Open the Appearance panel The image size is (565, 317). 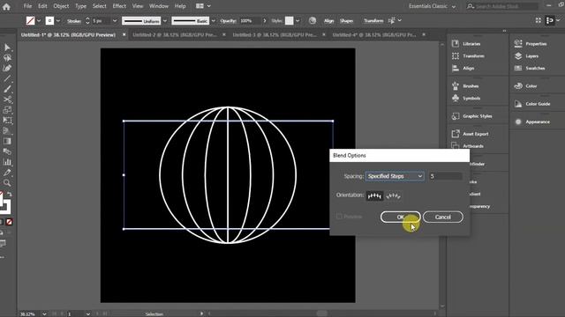click(532, 122)
